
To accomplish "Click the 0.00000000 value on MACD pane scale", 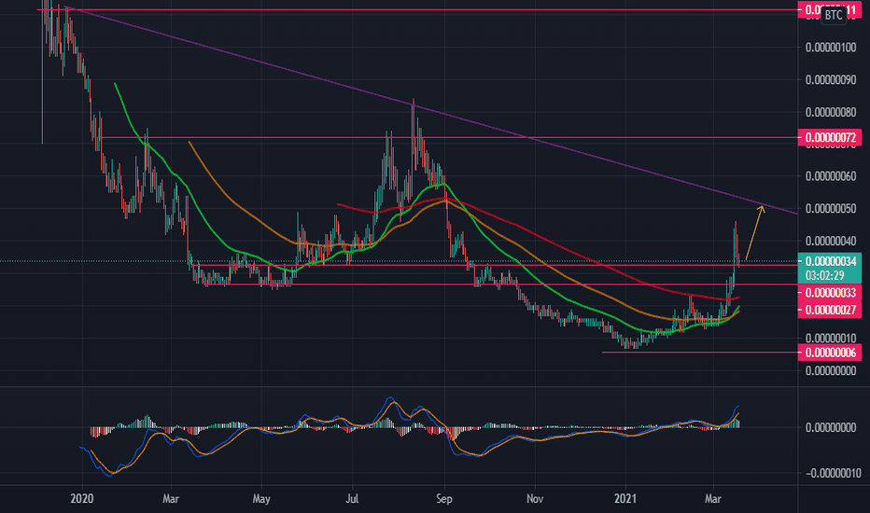I will [831, 427].
